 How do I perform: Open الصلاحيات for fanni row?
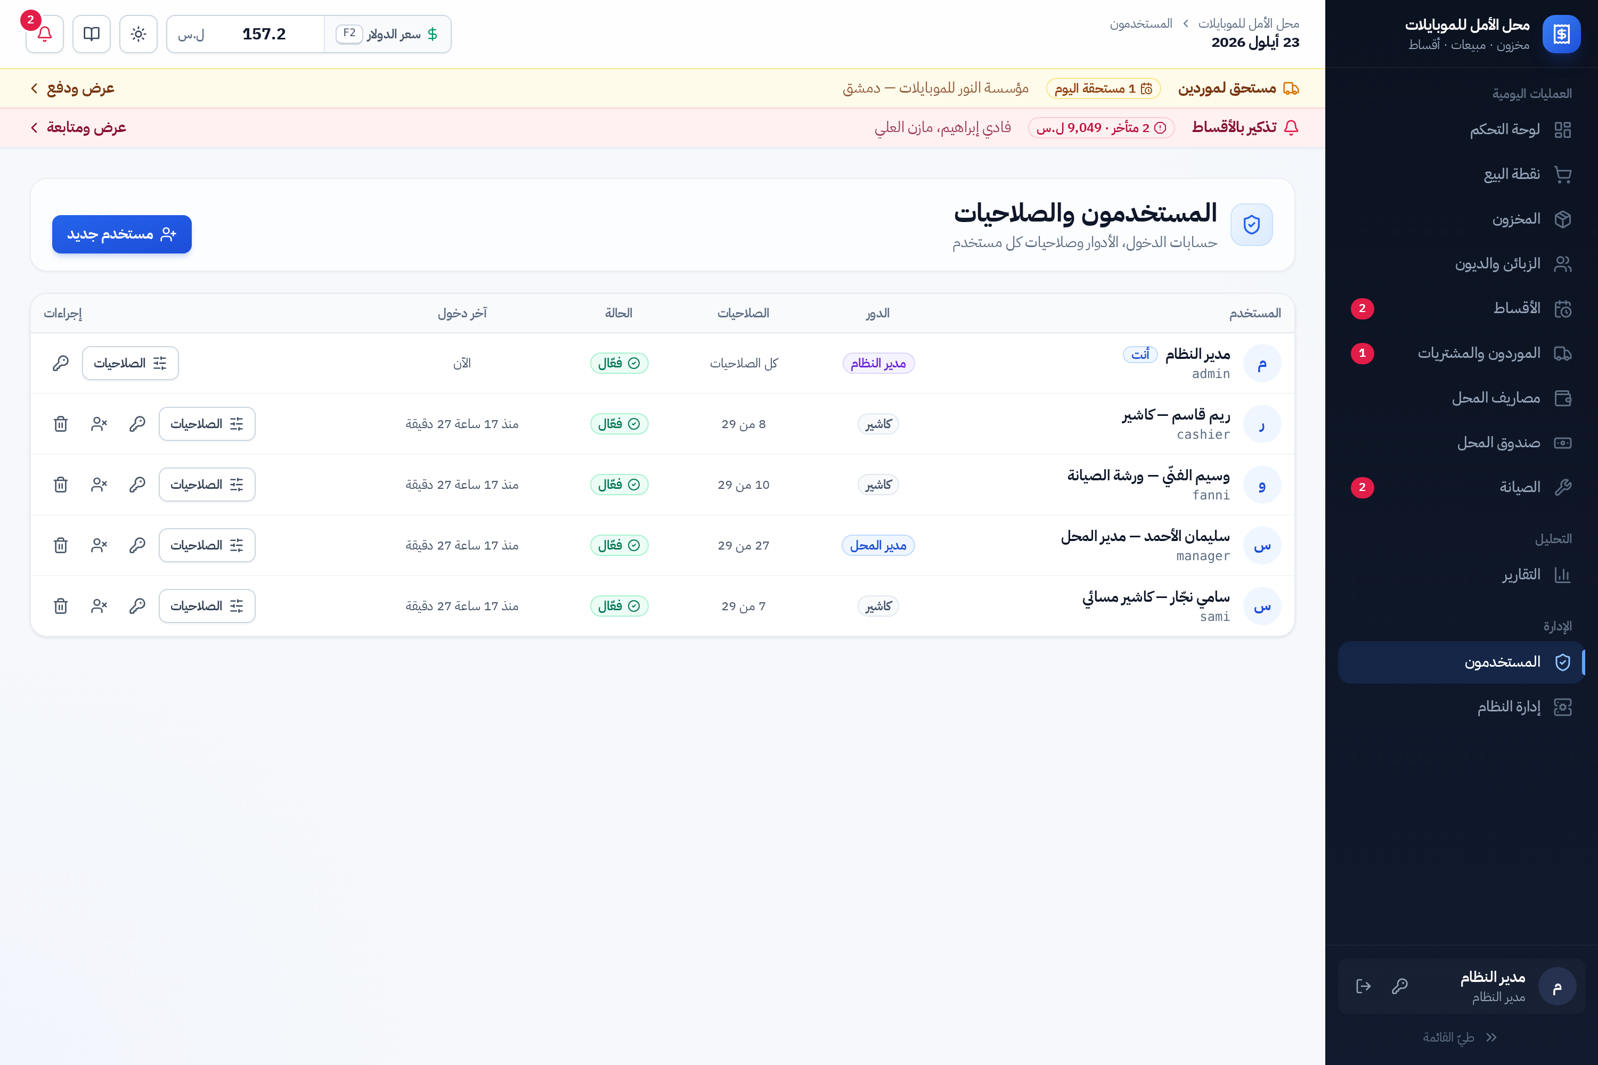pos(207,485)
